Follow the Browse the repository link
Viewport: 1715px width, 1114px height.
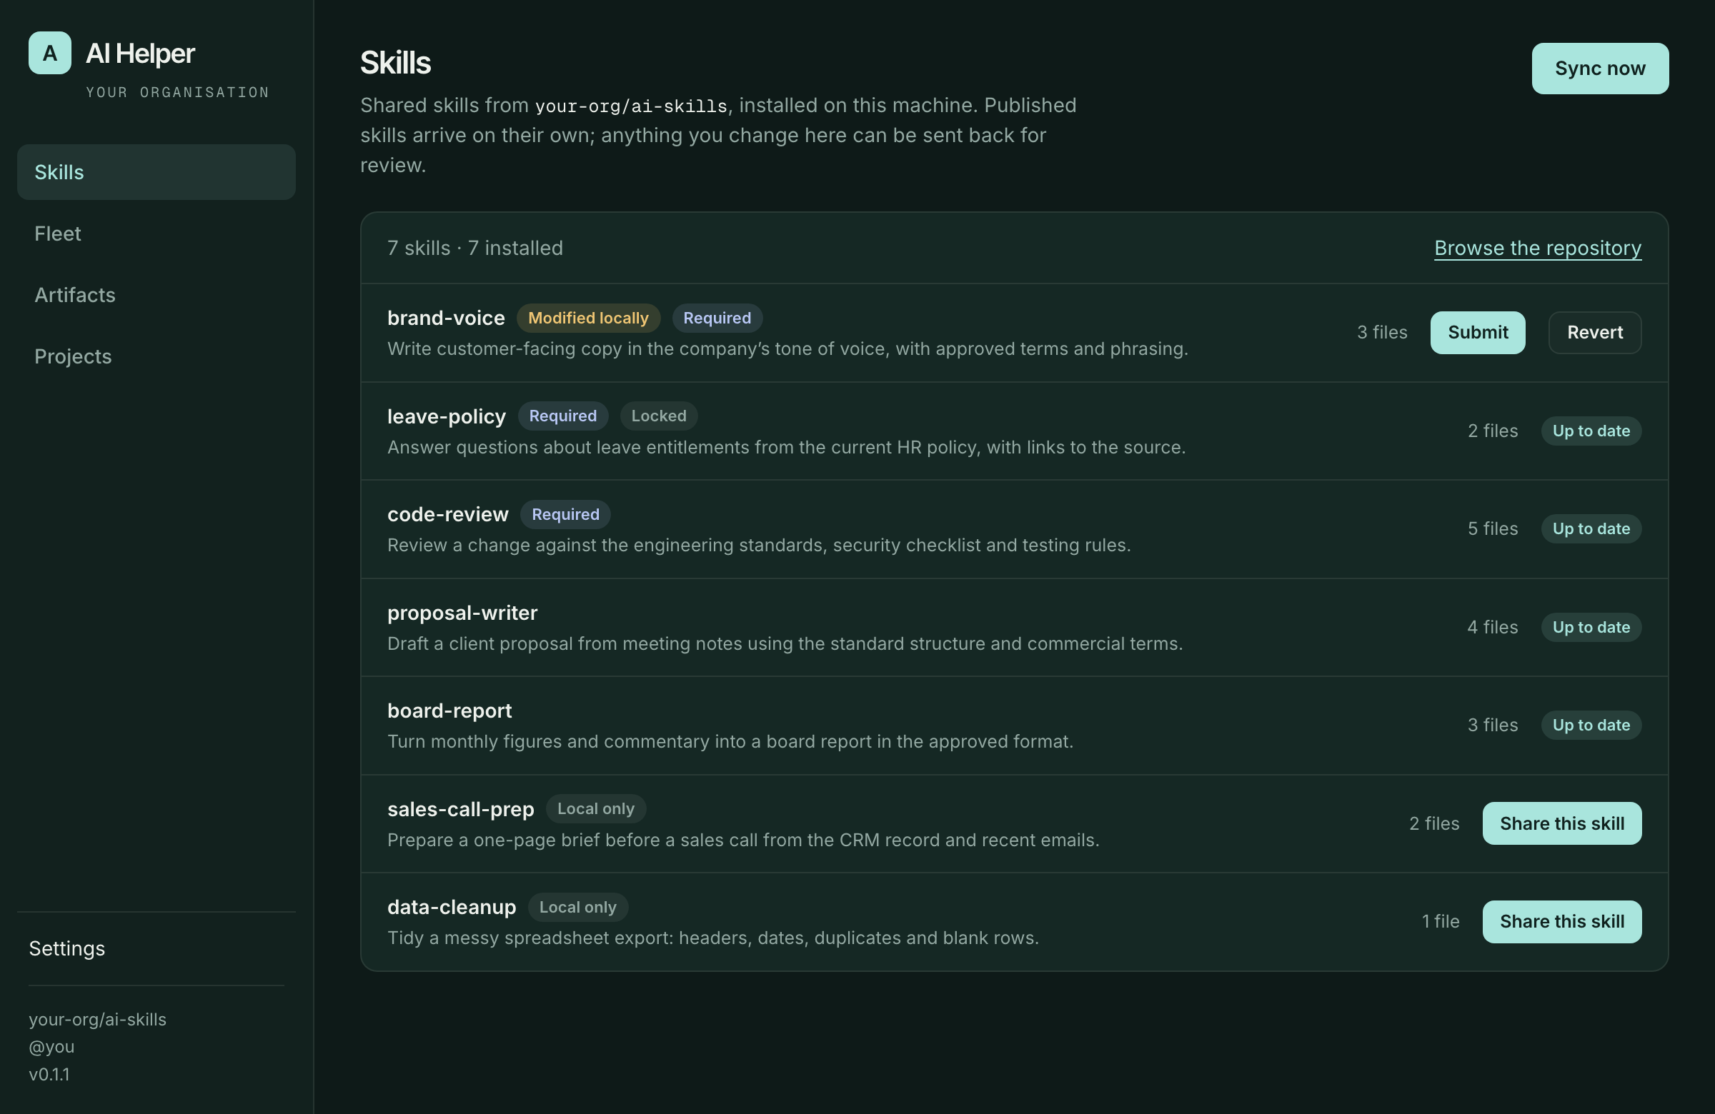click(1538, 248)
